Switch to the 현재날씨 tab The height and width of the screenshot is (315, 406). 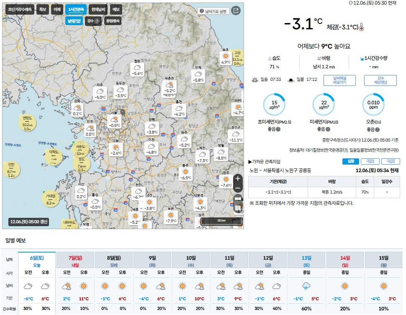coord(98,10)
